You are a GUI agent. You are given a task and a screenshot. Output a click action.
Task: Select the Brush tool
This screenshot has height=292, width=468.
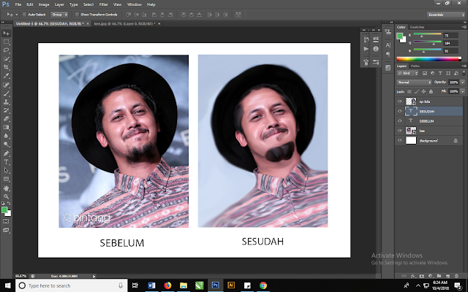click(x=7, y=93)
